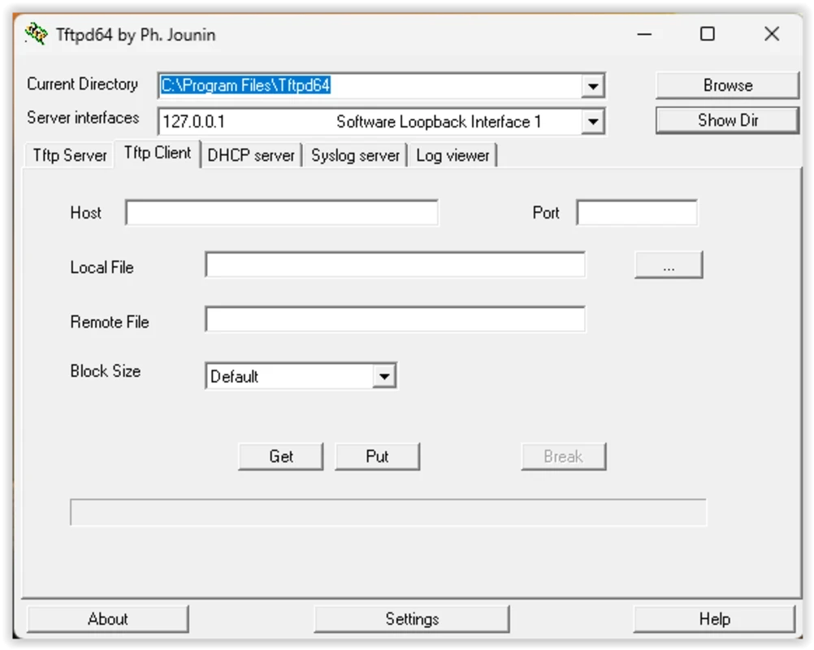This screenshot has width=814, height=650.
Task: Open the local file browse (...) button
Action: point(669,265)
